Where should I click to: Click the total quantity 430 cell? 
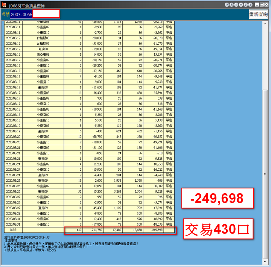(x=73, y=230)
